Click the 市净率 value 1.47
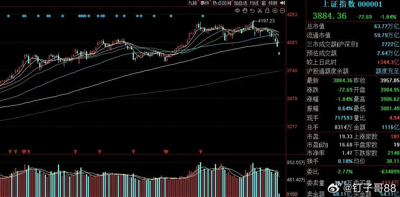The width and height of the screenshot is (400, 197). tap(347, 153)
